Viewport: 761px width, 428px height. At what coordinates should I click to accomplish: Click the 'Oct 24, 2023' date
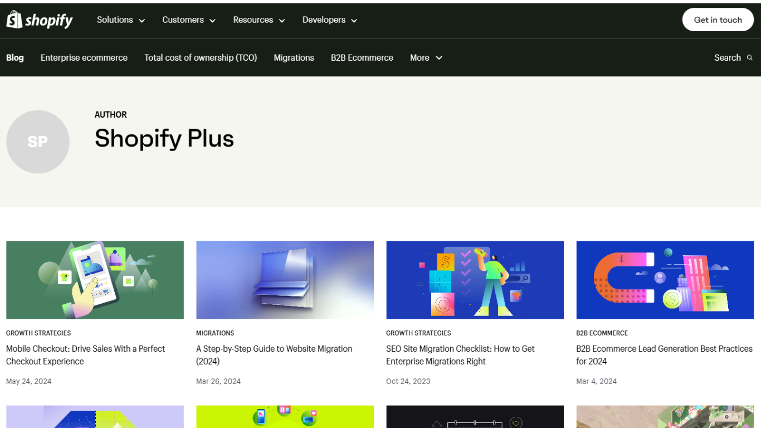pyautogui.click(x=408, y=382)
